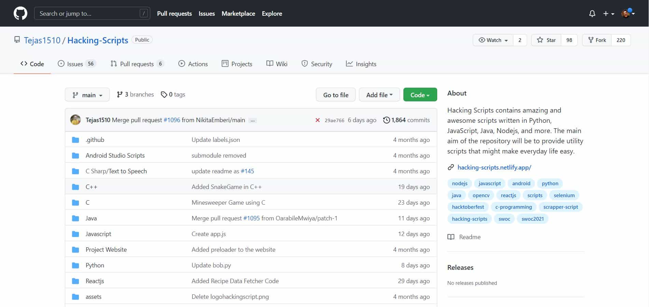Click Tejas1510 avatar in commit row
649x307 pixels.
point(75,120)
